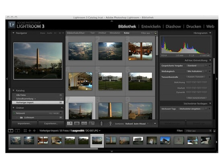Open the Netzwerk volume menu triangle
Viewport: 224px width, 168px height.
click(61, 113)
